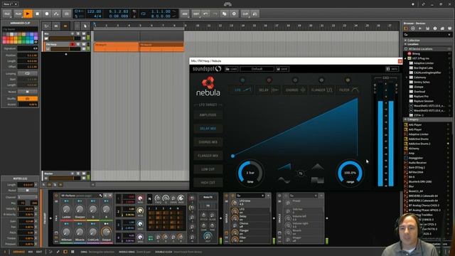The width and height of the screenshot is (455, 256).
Task: Select the square LFO waveform icon
Action: tap(318, 180)
